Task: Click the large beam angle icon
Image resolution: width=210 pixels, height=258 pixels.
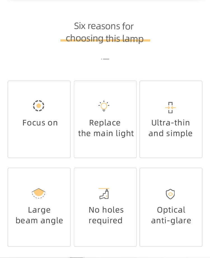Action: pos(39,193)
